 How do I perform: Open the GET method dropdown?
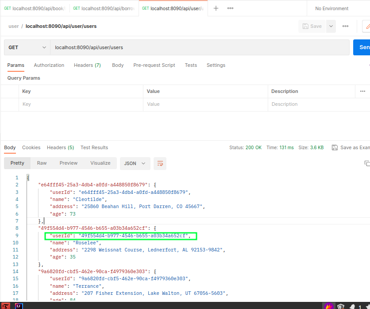pos(27,47)
